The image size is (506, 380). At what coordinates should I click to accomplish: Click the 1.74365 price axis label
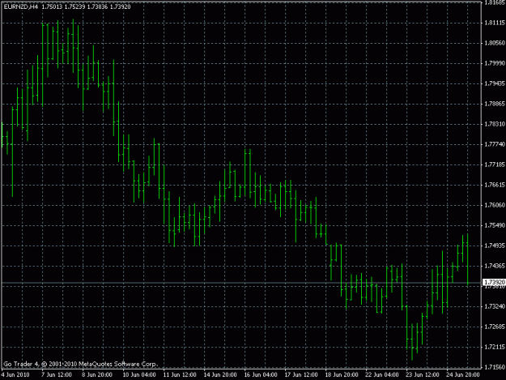point(495,266)
